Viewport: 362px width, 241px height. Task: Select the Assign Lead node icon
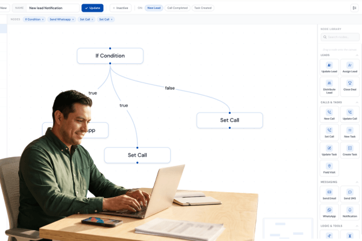tap(349, 65)
